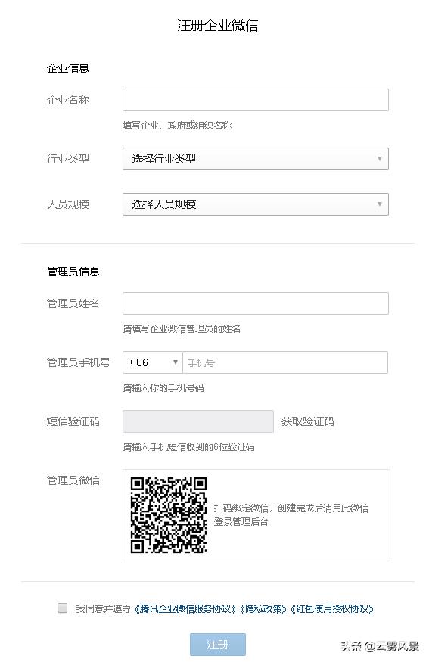Image resolution: width=429 pixels, height=662 pixels.
Task: Open the 腾讯企业微信服务协议 link
Action: pyautogui.click(x=185, y=609)
